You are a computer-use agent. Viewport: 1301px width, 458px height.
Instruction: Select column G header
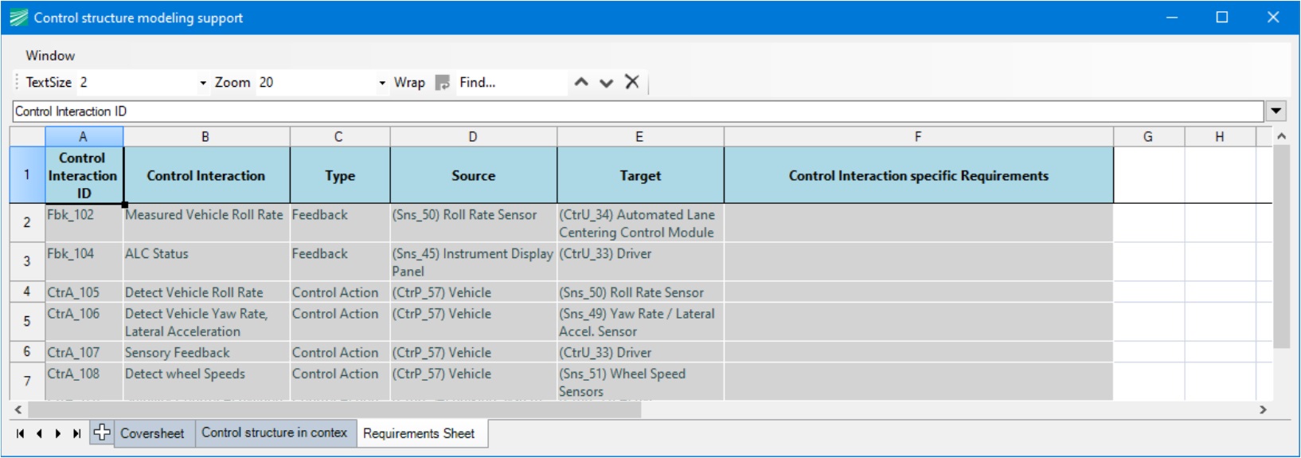click(x=1148, y=137)
